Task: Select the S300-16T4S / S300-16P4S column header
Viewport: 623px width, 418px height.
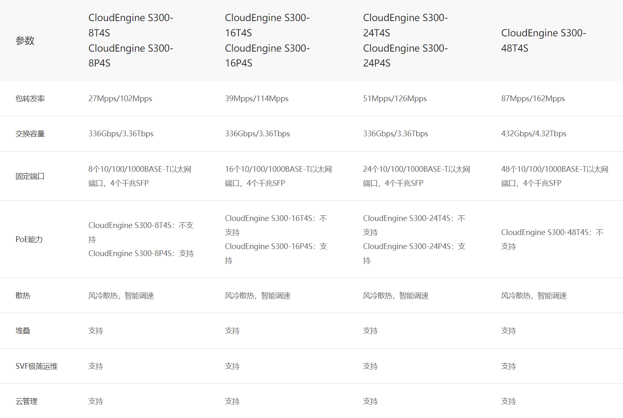Action: pyautogui.click(x=267, y=40)
